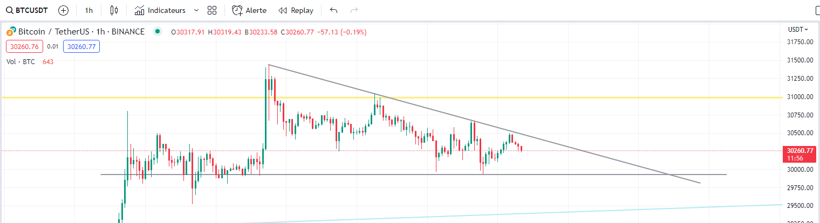820x223 pixels.
Task: Start bar Replay mode
Action: tap(296, 10)
